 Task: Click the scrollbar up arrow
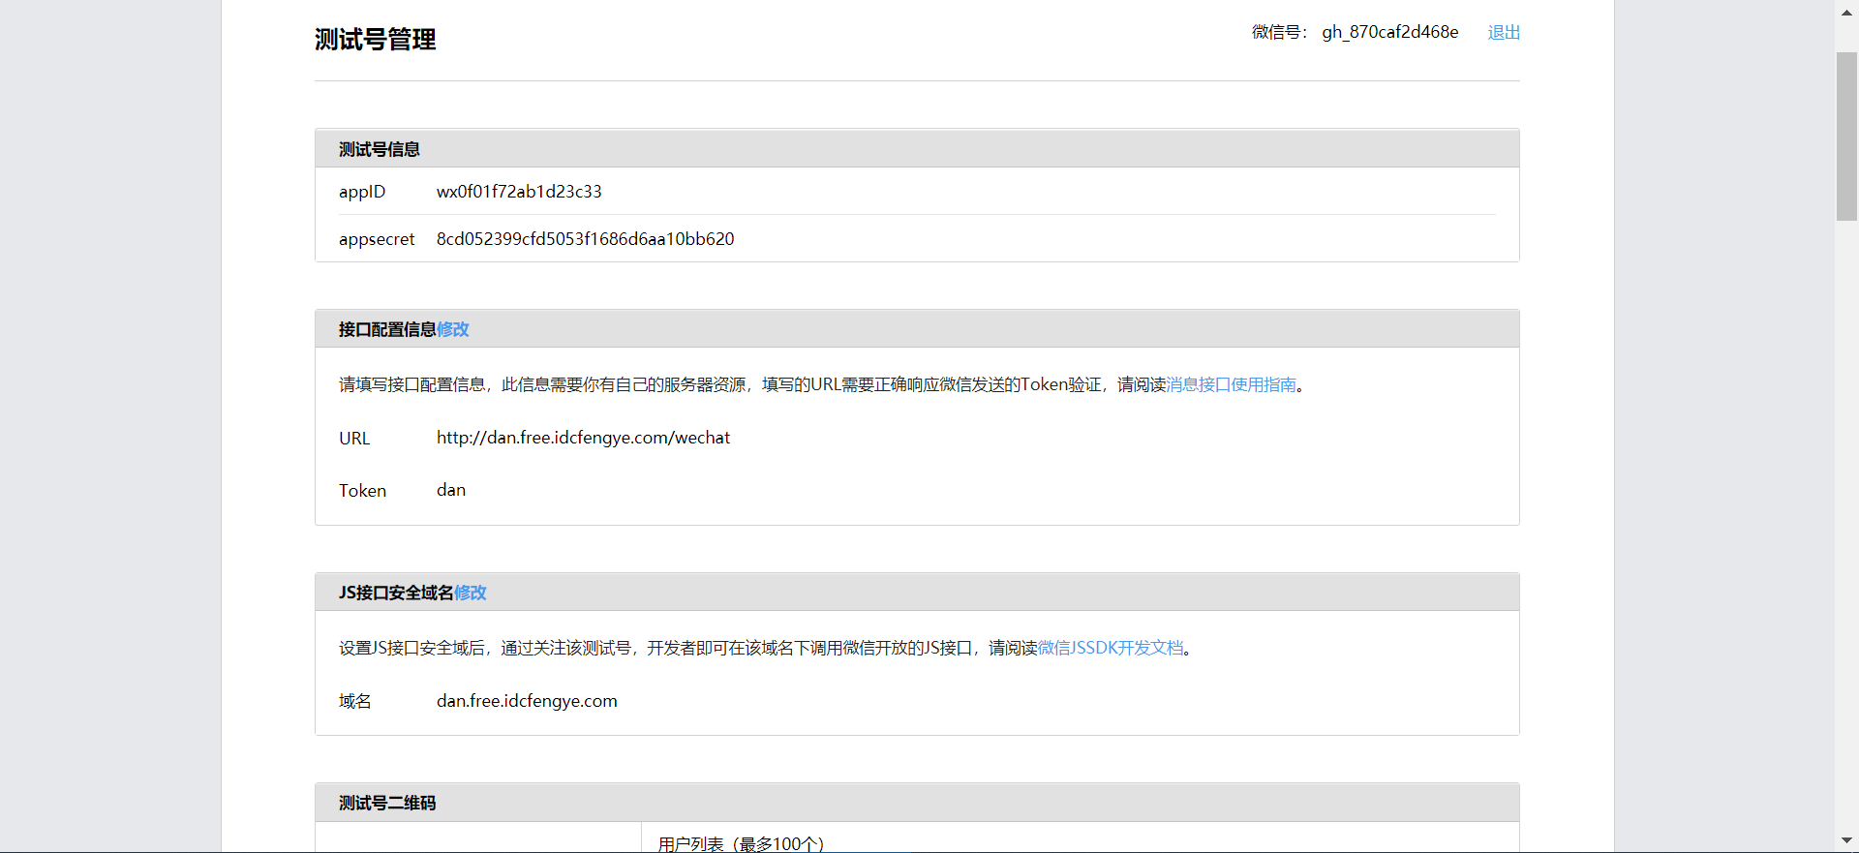coord(1846,12)
